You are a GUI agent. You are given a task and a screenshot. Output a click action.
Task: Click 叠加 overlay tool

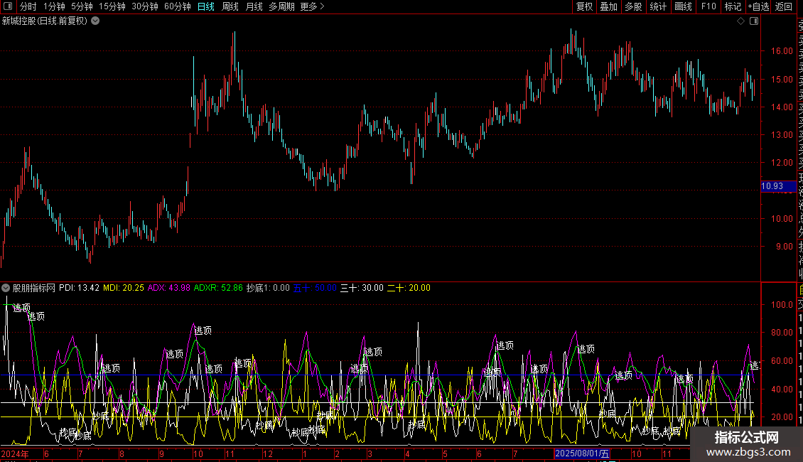609,6
